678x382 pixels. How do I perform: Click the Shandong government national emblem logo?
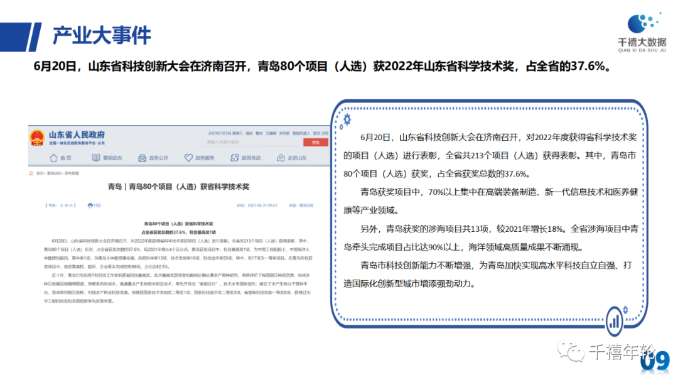[37, 138]
